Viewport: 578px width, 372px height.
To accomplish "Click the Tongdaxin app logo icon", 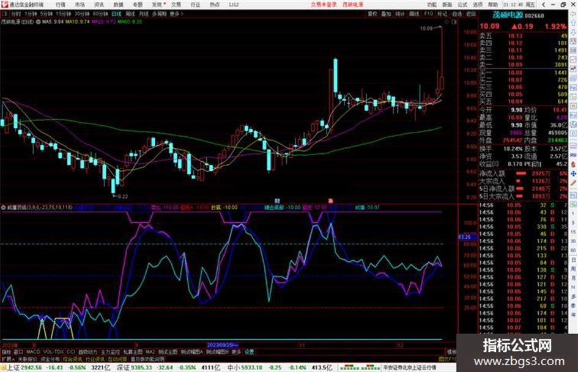I will pyautogui.click(x=4, y=5).
